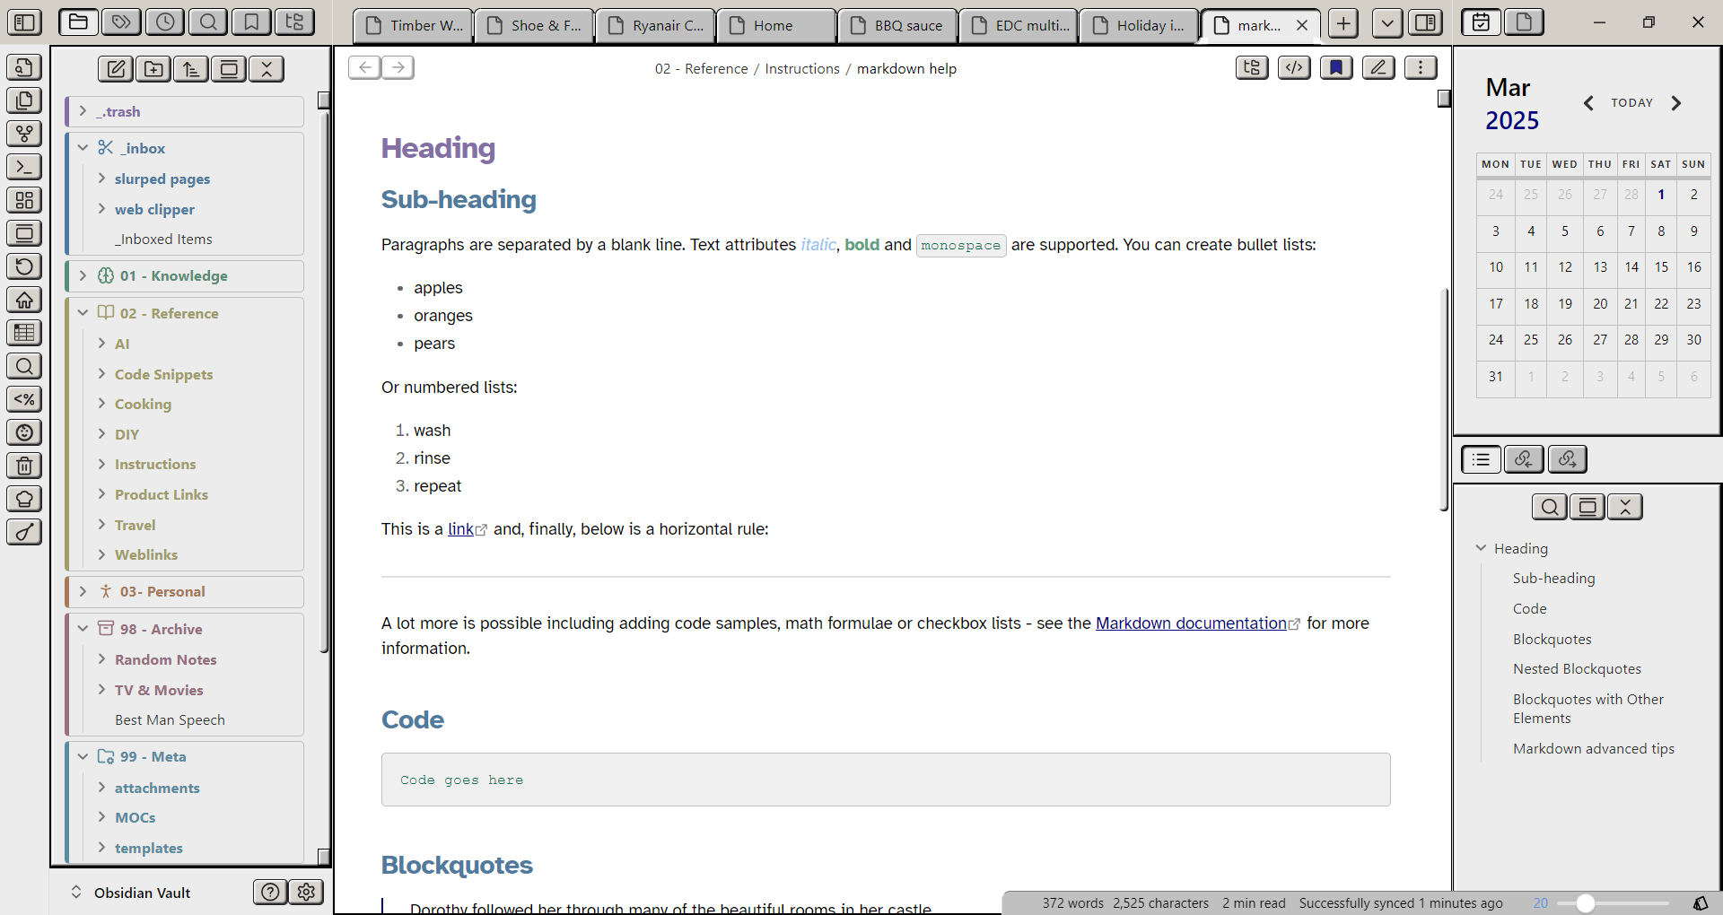
Task: Click the trash ribbon icon
Action: pos(24,466)
